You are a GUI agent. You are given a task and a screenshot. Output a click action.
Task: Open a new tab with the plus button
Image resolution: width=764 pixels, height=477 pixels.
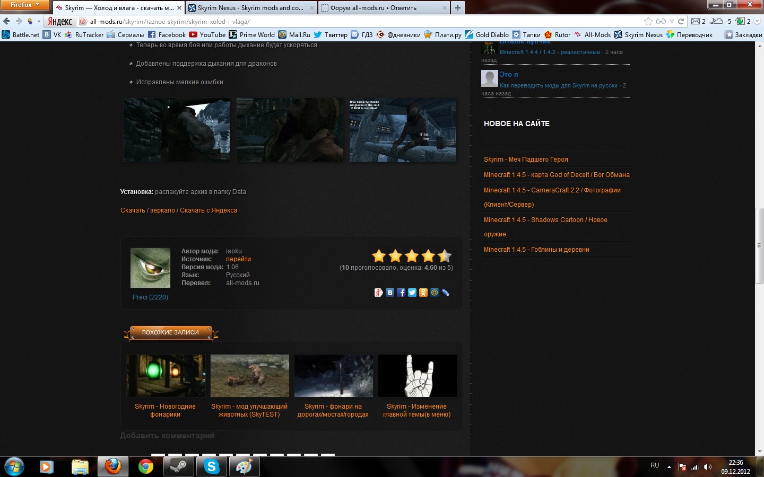click(x=457, y=8)
